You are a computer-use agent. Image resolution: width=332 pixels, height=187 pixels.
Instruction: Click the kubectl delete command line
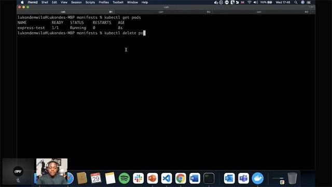[81, 33]
